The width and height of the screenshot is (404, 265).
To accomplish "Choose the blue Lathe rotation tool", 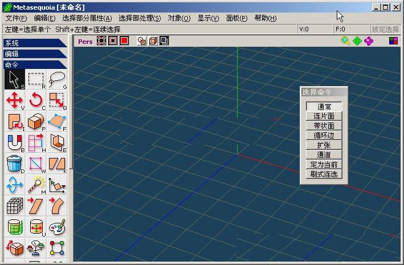I will (x=15, y=185).
